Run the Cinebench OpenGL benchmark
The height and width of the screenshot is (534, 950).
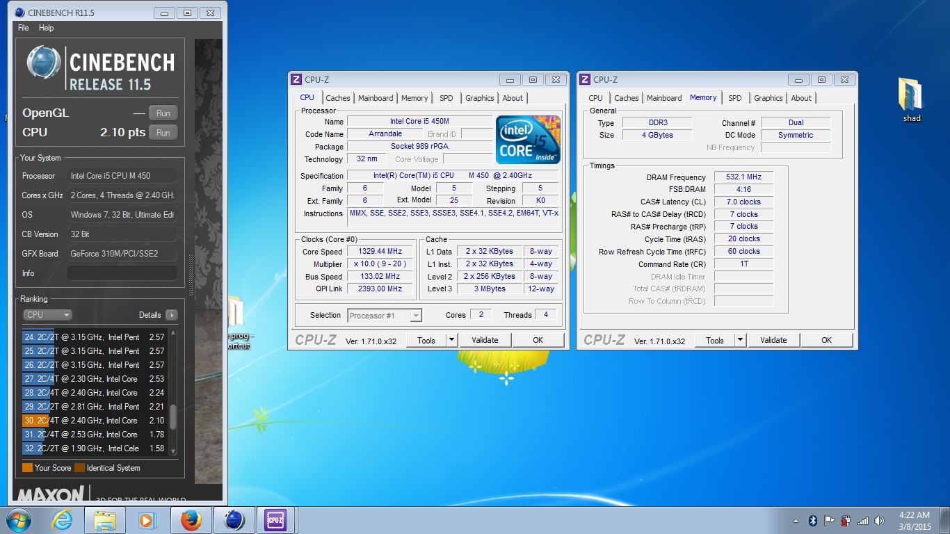pyautogui.click(x=163, y=113)
